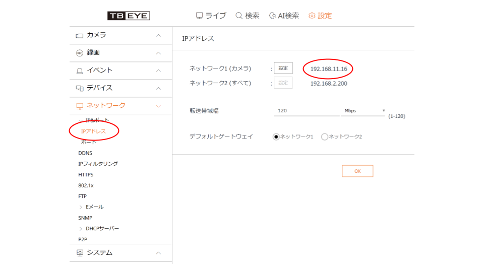This screenshot has width=484, height=272.
Task: Click the ネットワーク2 (すべて) label
Action: 220,83
